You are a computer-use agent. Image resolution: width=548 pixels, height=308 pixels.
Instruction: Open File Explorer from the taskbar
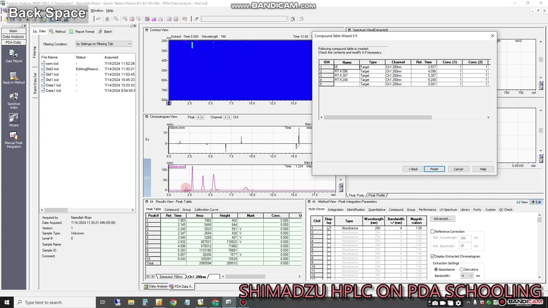pos(131,302)
